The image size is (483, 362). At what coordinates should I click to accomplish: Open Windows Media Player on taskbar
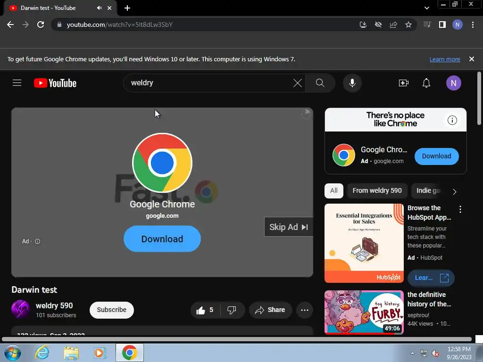[100, 353]
